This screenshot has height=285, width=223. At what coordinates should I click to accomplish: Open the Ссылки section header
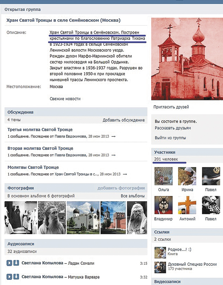pyautogui.click(x=162, y=232)
